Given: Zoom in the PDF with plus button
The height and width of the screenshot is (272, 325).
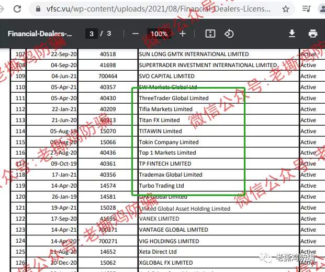Looking at the screenshot, I should pyautogui.click(x=183, y=34).
